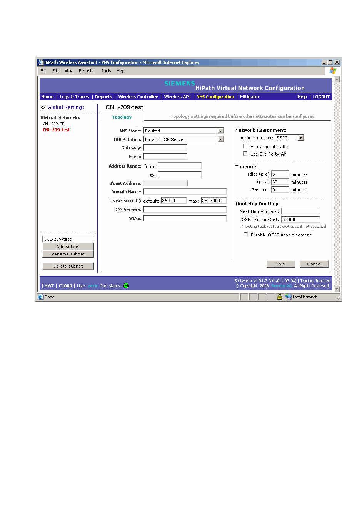Click the Gateway input field
The width and height of the screenshot is (342, 506).
(165, 147)
